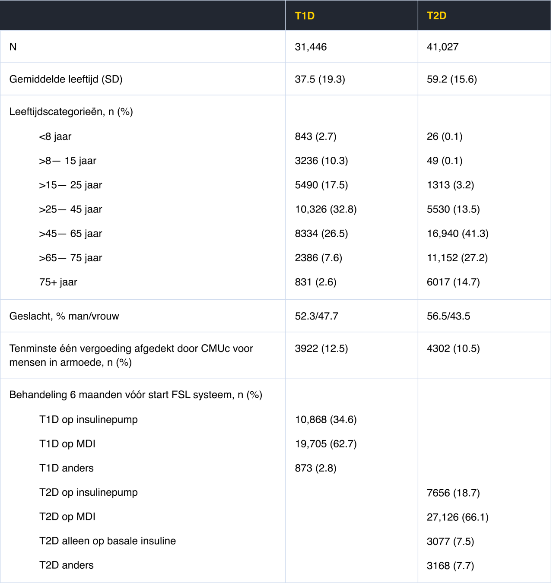Click the T1D total value 31,446
553x583 pixels.
pos(311,47)
